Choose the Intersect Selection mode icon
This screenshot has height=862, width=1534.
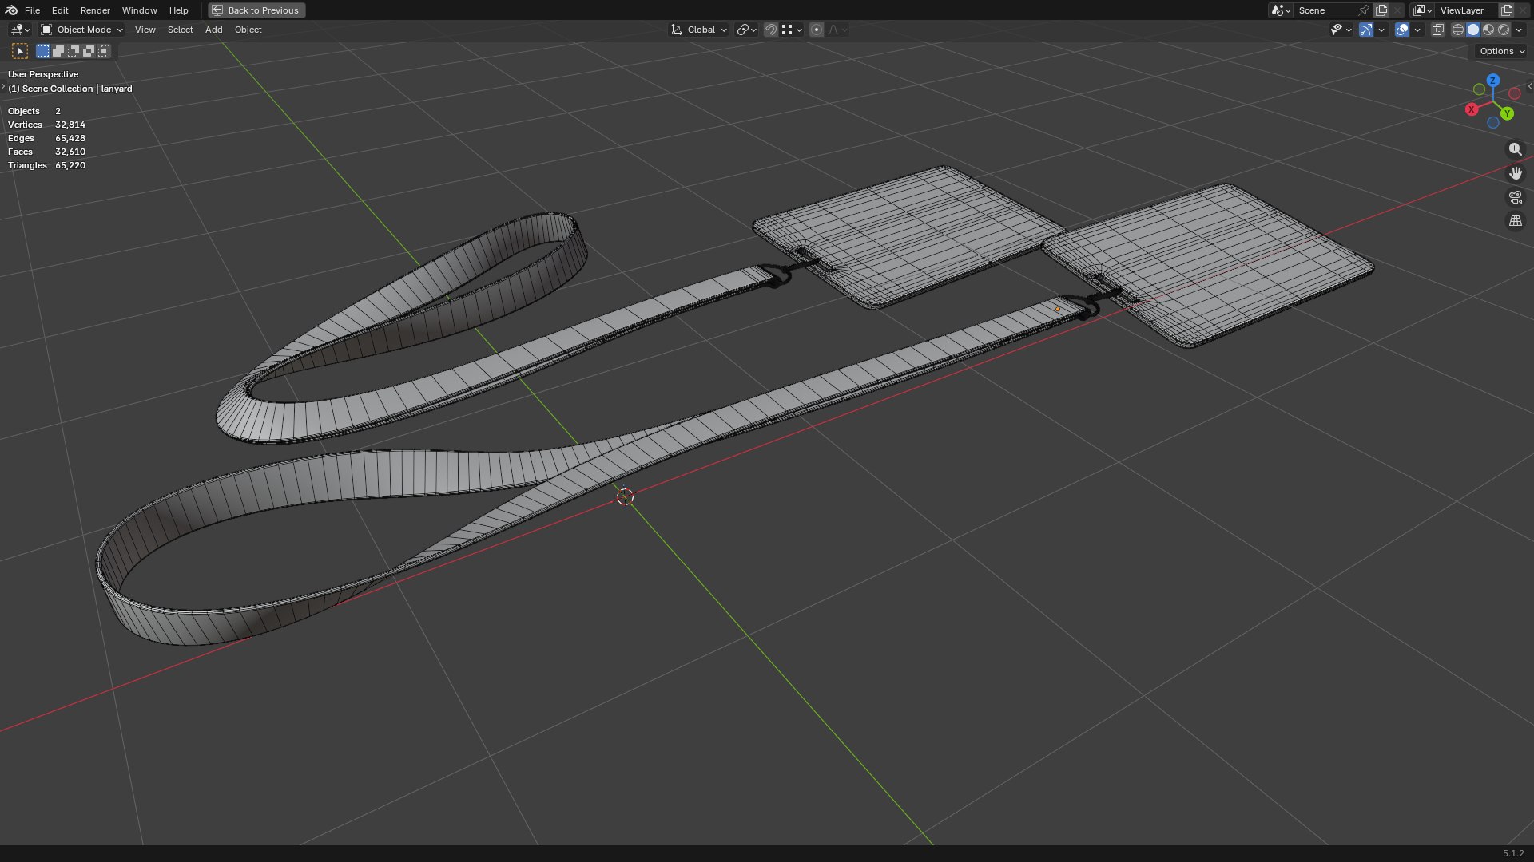(104, 51)
